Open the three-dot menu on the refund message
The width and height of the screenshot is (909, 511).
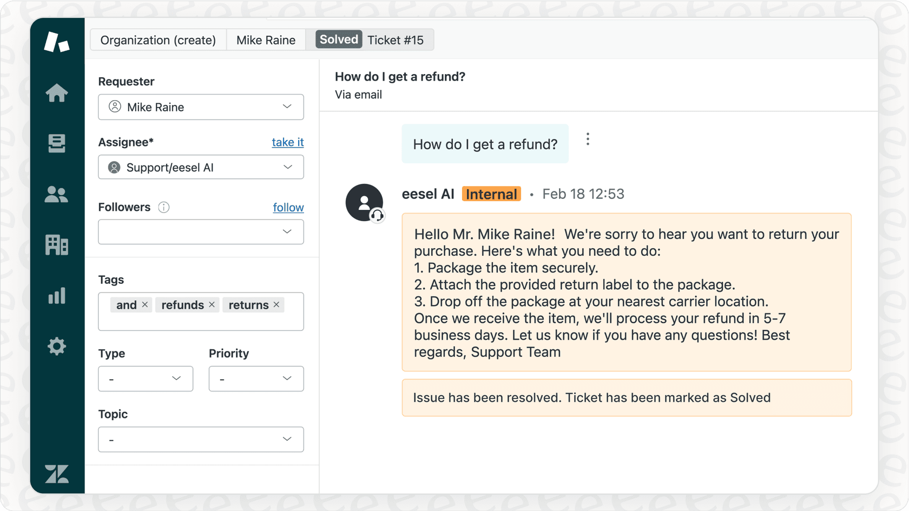(x=588, y=139)
